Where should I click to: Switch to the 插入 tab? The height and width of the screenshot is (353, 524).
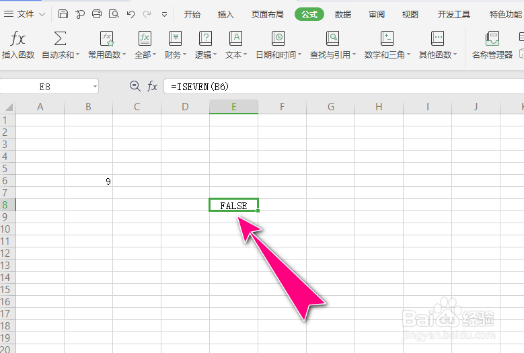tap(225, 14)
